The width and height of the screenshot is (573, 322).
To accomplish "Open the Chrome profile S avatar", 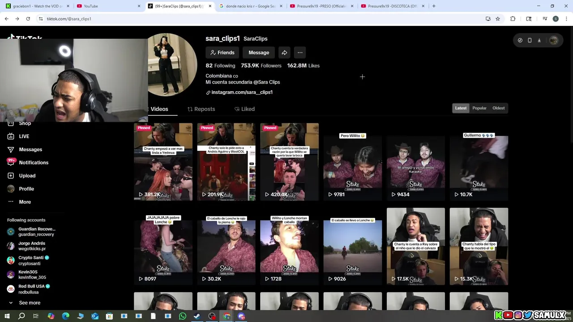I will tap(556, 19).
